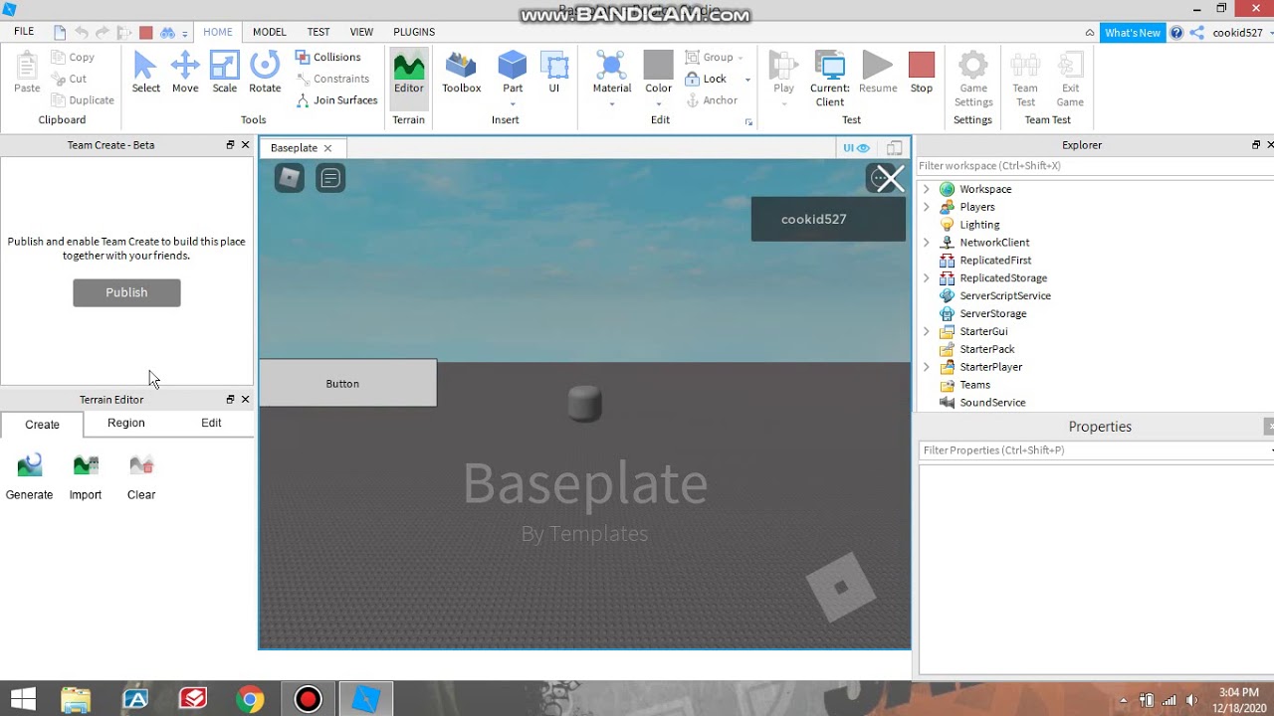Select the Select tool arrow
1274x716 pixels.
click(x=145, y=74)
